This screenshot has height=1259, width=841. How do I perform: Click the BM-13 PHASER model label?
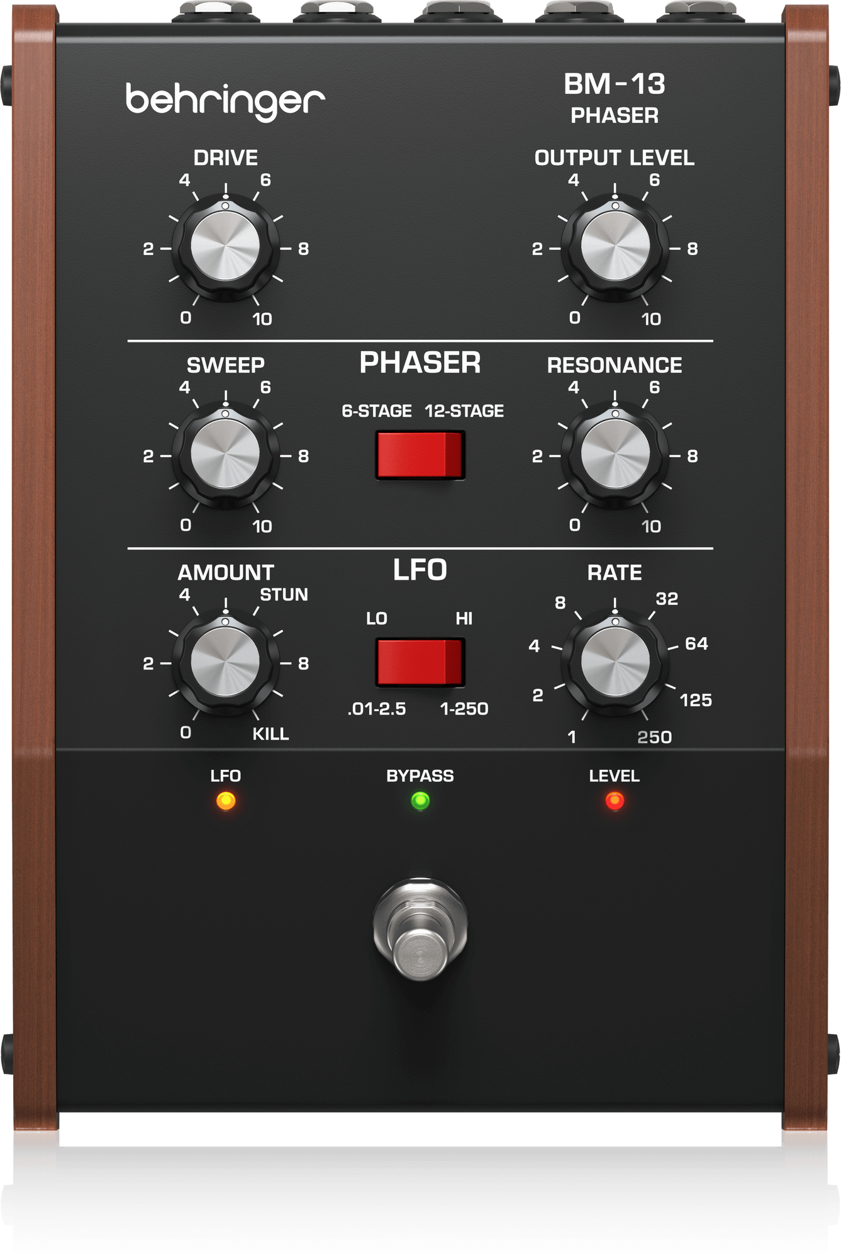point(615,98)
